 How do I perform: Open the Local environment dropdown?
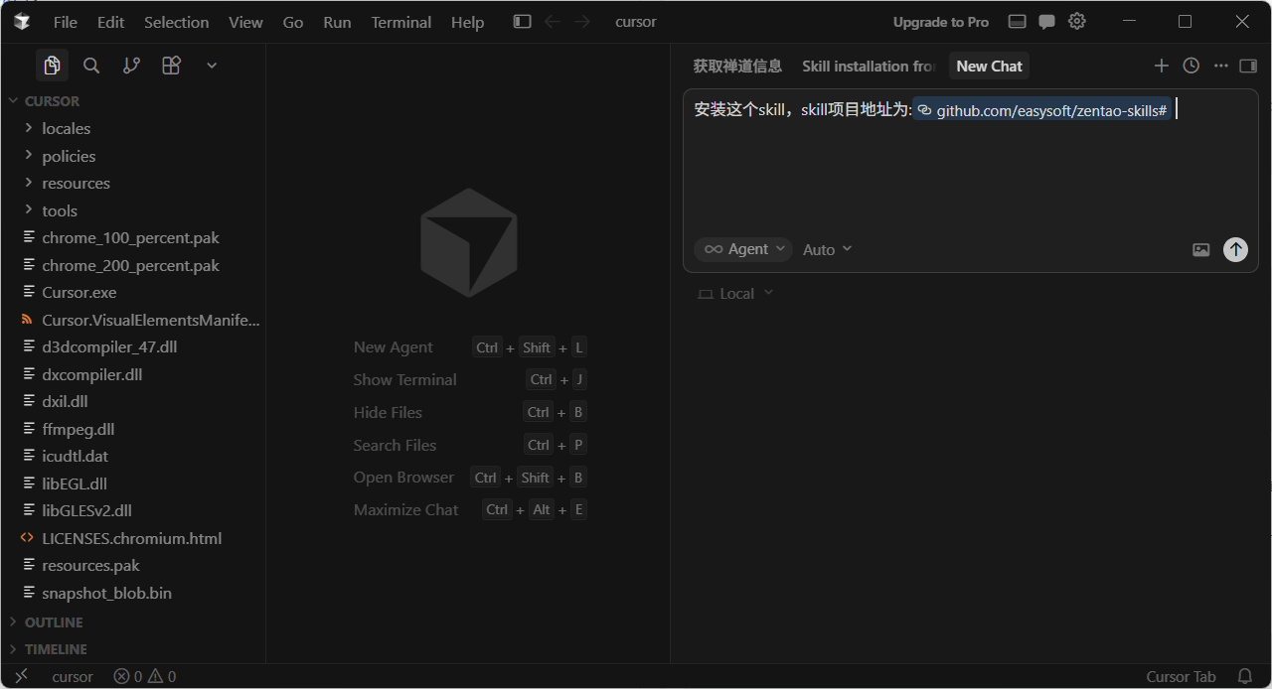735,294
